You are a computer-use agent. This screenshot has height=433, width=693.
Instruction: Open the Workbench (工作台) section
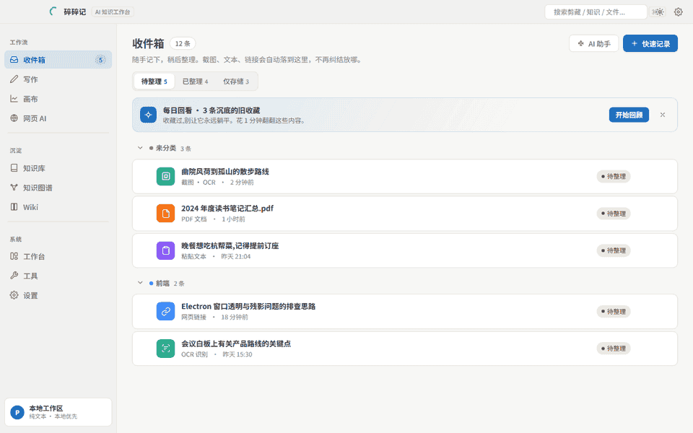(x=58, y=256)
